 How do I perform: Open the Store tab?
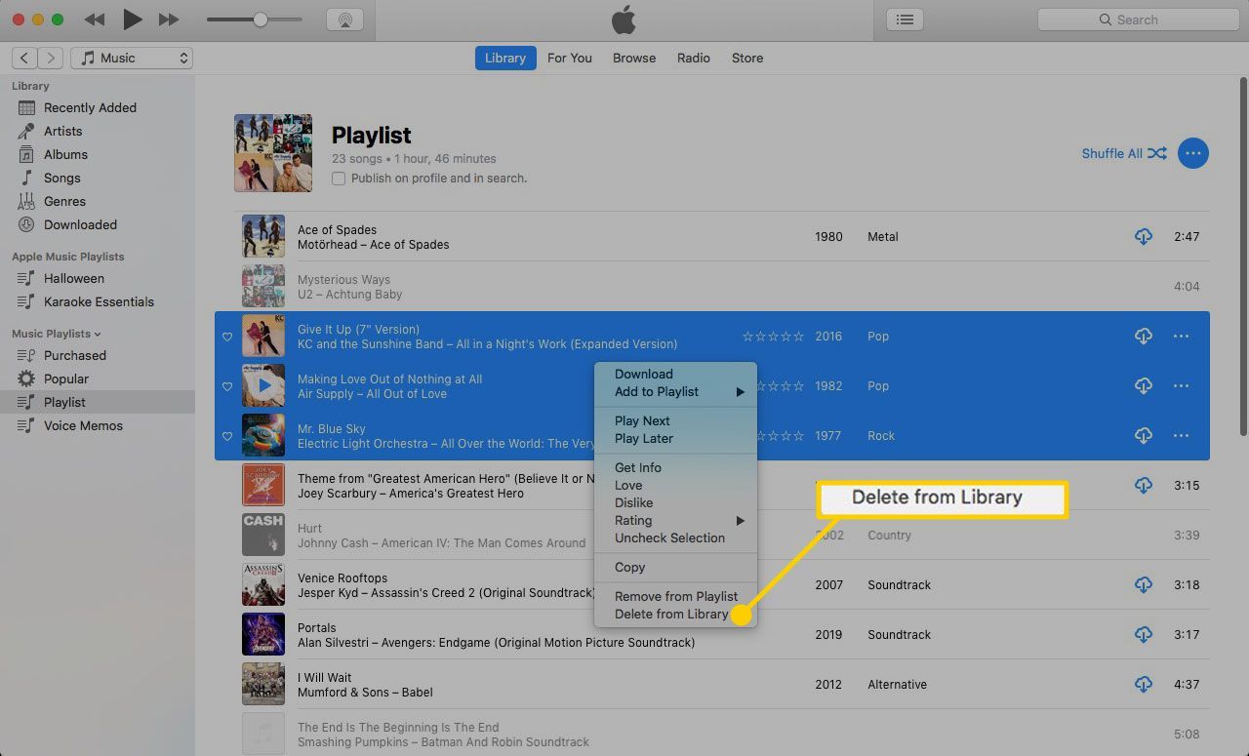click(747, 59)
